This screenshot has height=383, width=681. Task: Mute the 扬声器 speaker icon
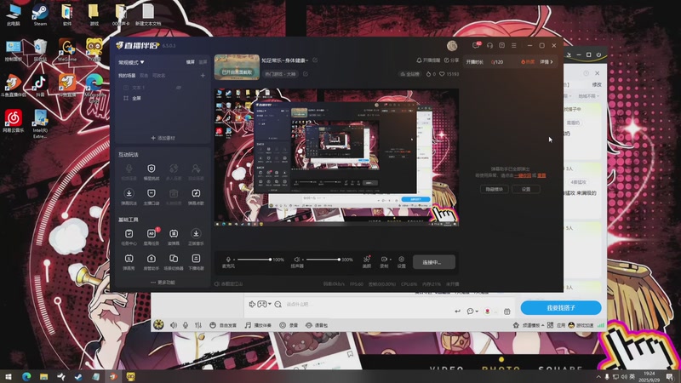click(296, 260)
